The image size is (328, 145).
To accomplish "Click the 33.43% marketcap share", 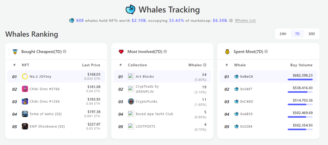I will (176, 20).
